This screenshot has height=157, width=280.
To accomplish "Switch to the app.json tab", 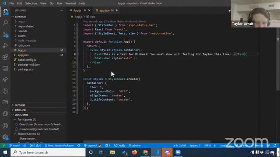I will point(106,10).
